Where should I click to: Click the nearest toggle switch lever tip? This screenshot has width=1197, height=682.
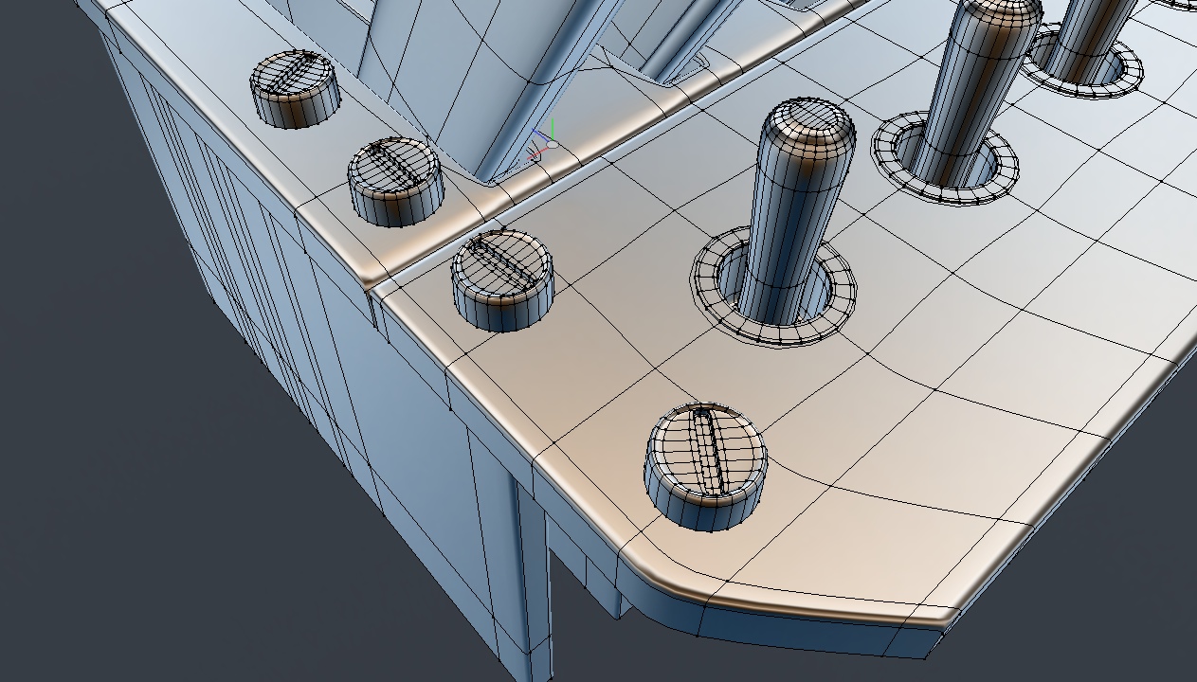click(810, 128)
